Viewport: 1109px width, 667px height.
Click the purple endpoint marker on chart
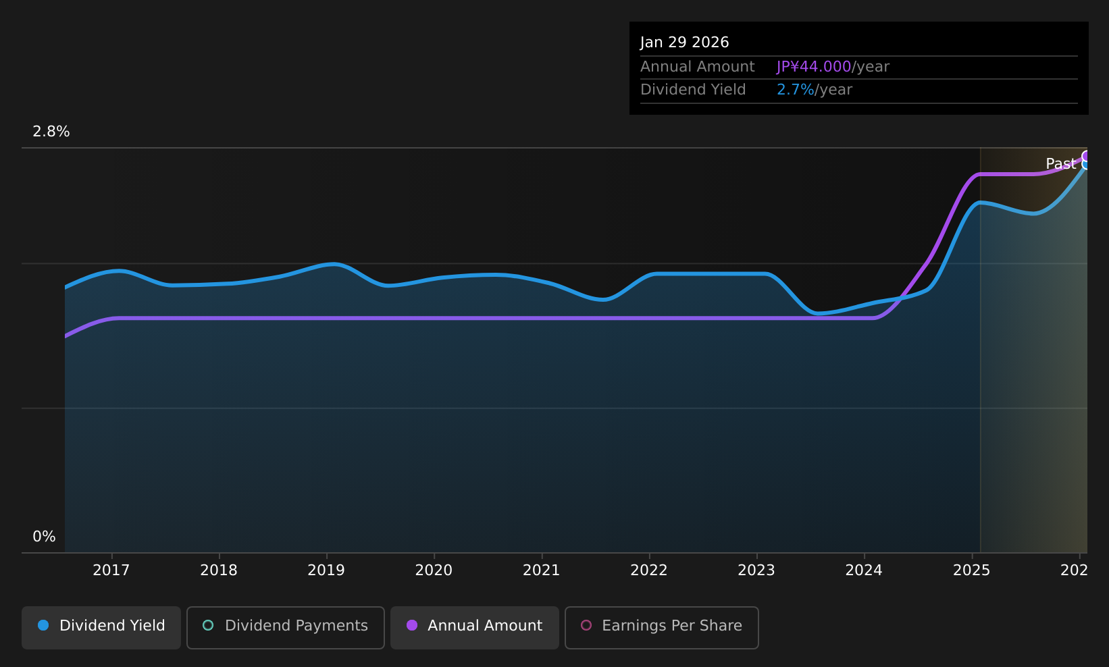[x=1086, y=157]
